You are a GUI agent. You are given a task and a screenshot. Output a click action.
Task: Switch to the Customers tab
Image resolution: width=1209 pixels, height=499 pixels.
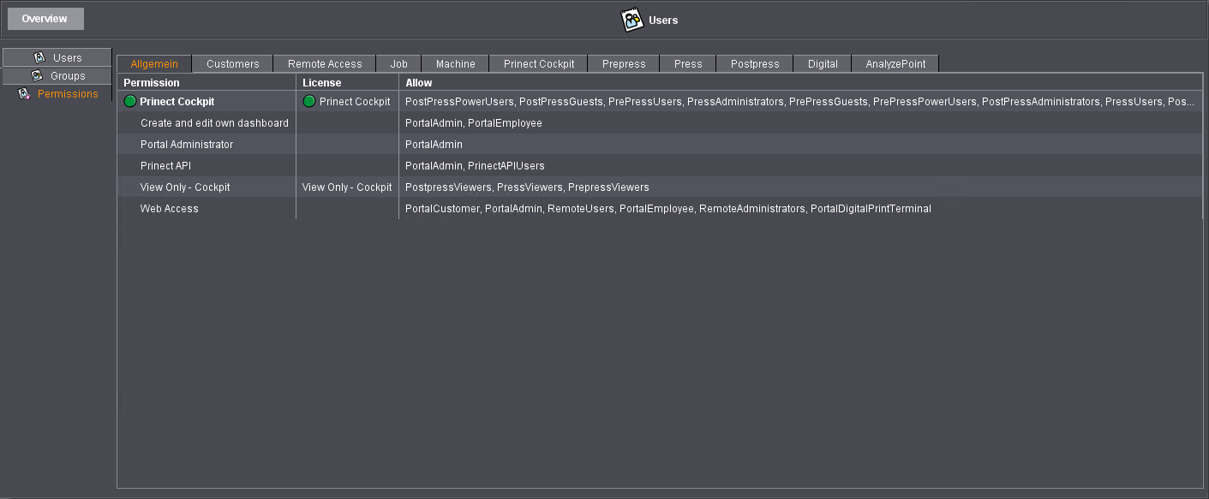231,62
